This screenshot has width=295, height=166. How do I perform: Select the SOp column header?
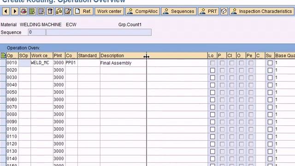click(24, 55)
